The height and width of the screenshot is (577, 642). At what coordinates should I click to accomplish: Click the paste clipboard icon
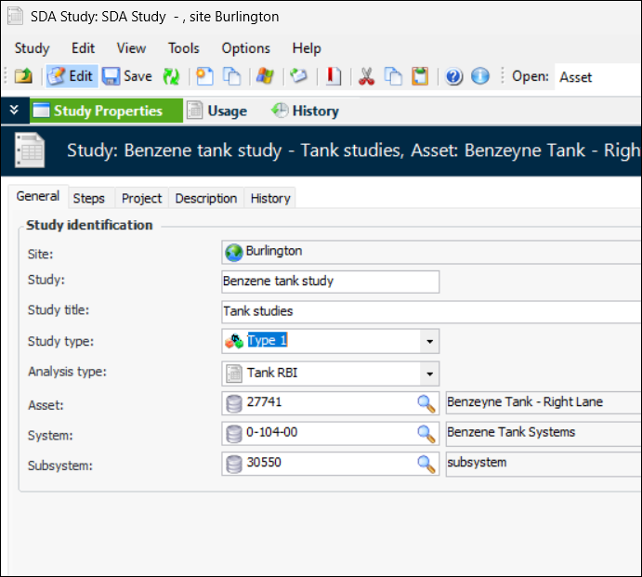(x=420, y=76)
